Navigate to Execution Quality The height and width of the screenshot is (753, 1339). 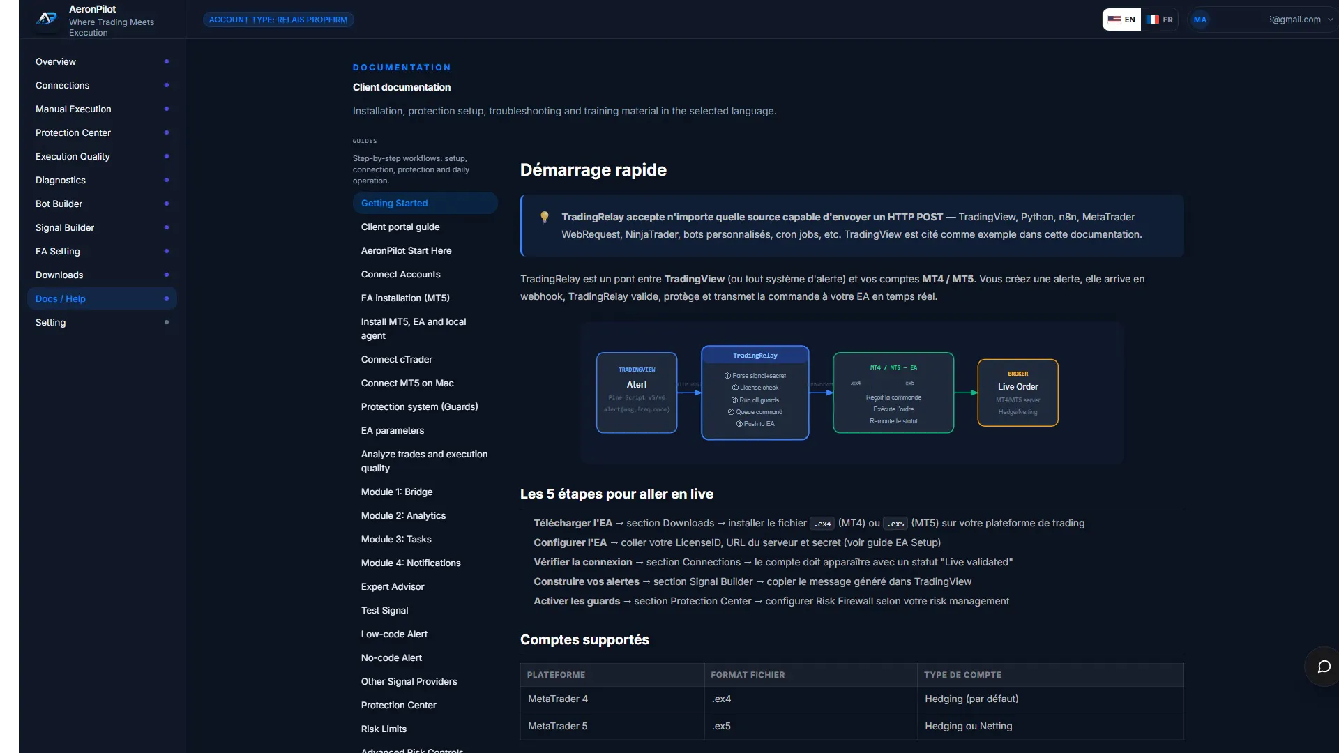102,156
